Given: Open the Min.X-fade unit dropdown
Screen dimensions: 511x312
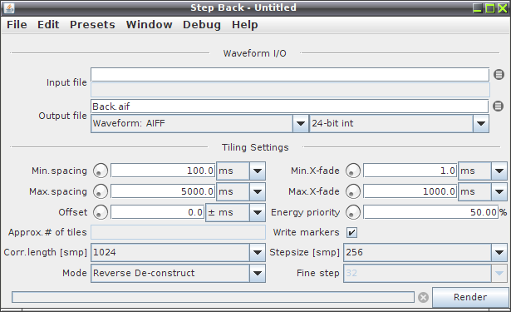Looking at the screenshot, I should pyautogui.click(x=483, y=171).
